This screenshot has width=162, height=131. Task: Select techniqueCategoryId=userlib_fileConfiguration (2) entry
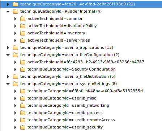[x=70, y=55]
